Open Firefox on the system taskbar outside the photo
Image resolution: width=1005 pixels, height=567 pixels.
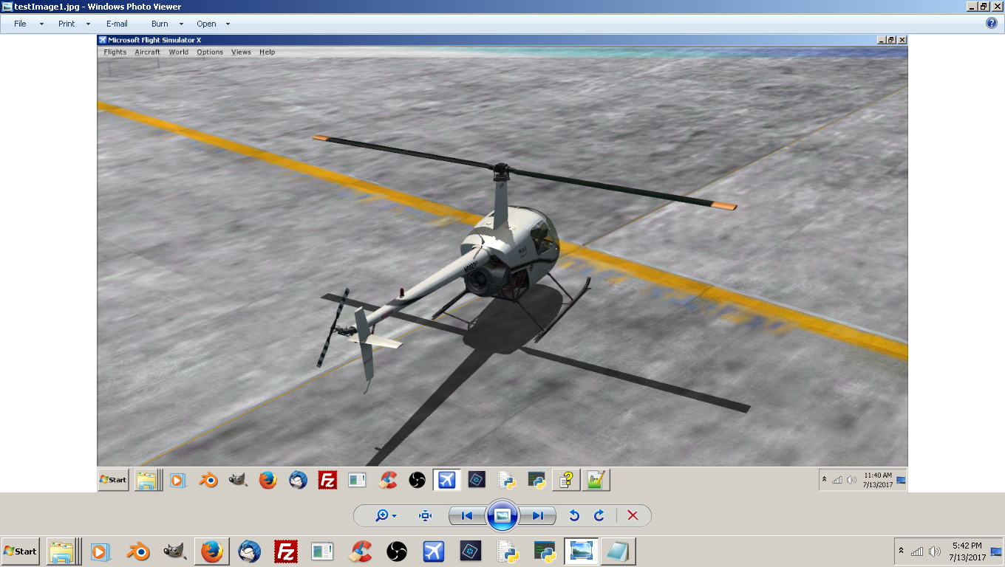pyautogui.click(x=211, y=551)
